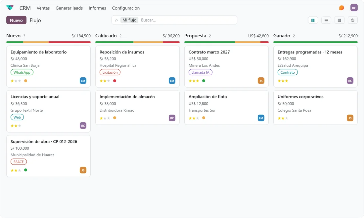Click green activity dot on Contrato marco 2027
364x218 pixels.
tap(204, 81)
